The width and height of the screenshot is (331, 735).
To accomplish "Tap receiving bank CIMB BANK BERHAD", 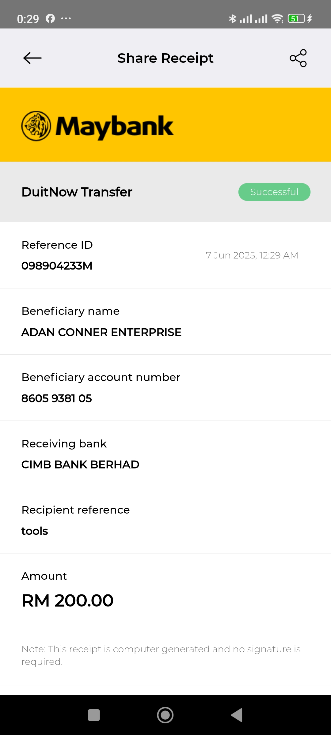I will pos(80,465).
